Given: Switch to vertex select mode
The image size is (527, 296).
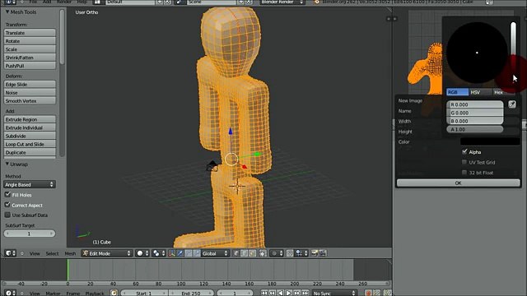Looking at the screenshot, I should pos(236,253).
